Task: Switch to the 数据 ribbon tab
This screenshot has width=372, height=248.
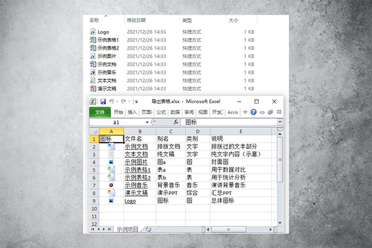Action: (x=175, y=112)
